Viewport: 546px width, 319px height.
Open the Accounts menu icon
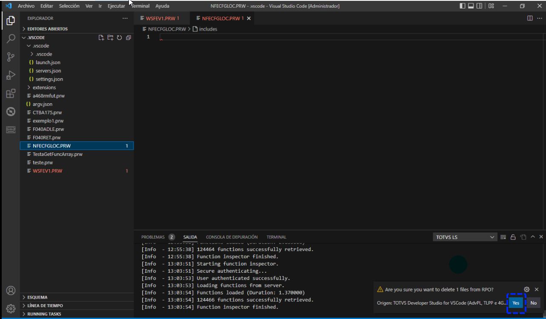click(x=11, y=291)
